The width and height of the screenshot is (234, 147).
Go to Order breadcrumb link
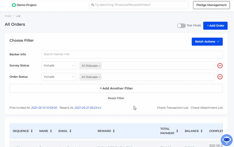pyautogui.click(x=8, y=16)
